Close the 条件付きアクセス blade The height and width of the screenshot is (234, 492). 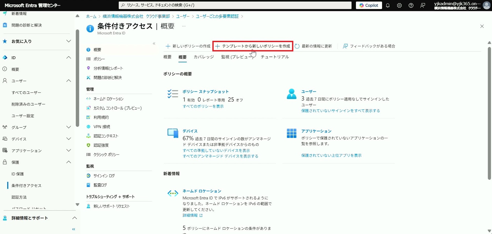(482, 26)
